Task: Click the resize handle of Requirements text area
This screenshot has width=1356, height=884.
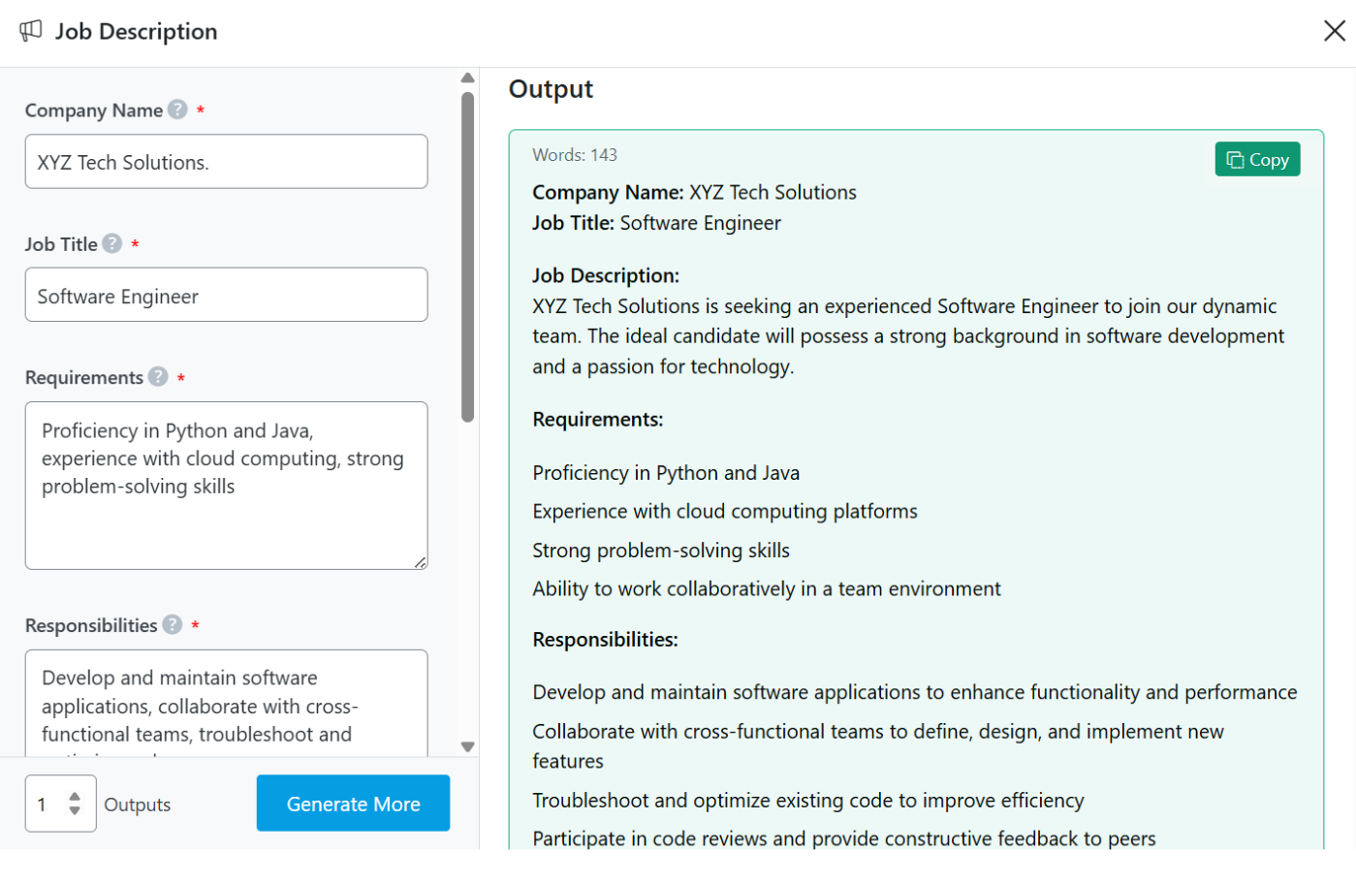Action: point(421,562)
